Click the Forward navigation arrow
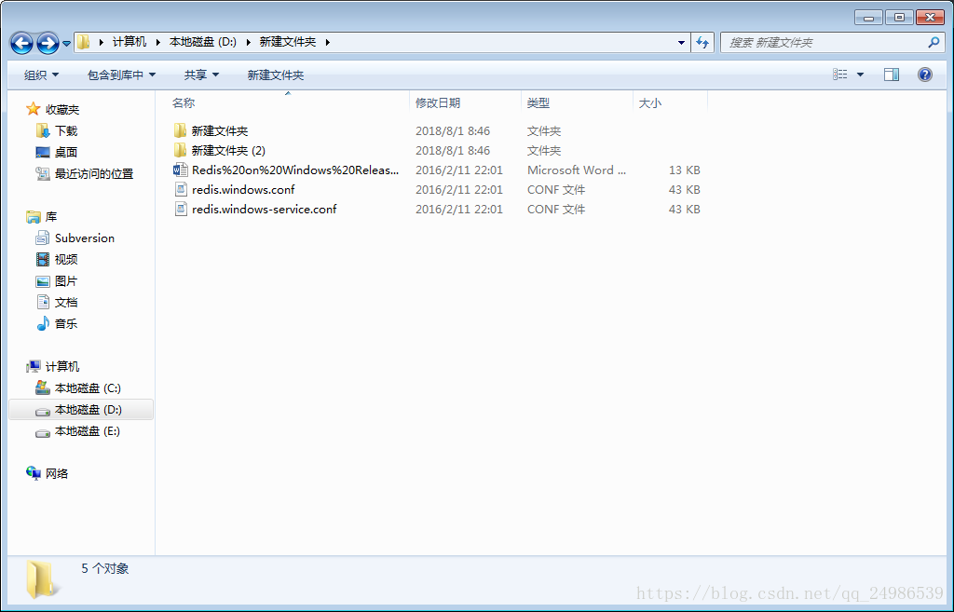This screenshot has height=612, width=954. click(x=48, y=43)
